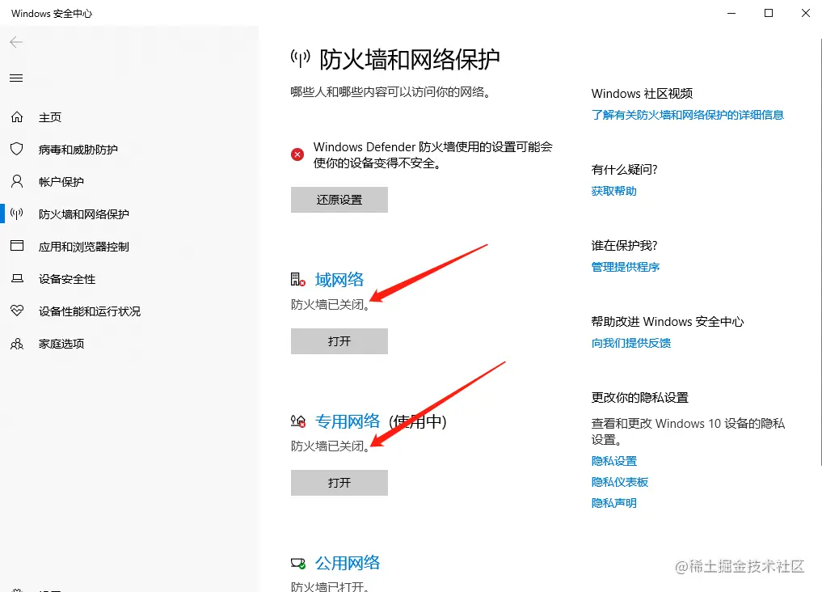Screen dimensions: 822x592
Task: Click the antenna icon in the page heading
Action: pos(301,58)
